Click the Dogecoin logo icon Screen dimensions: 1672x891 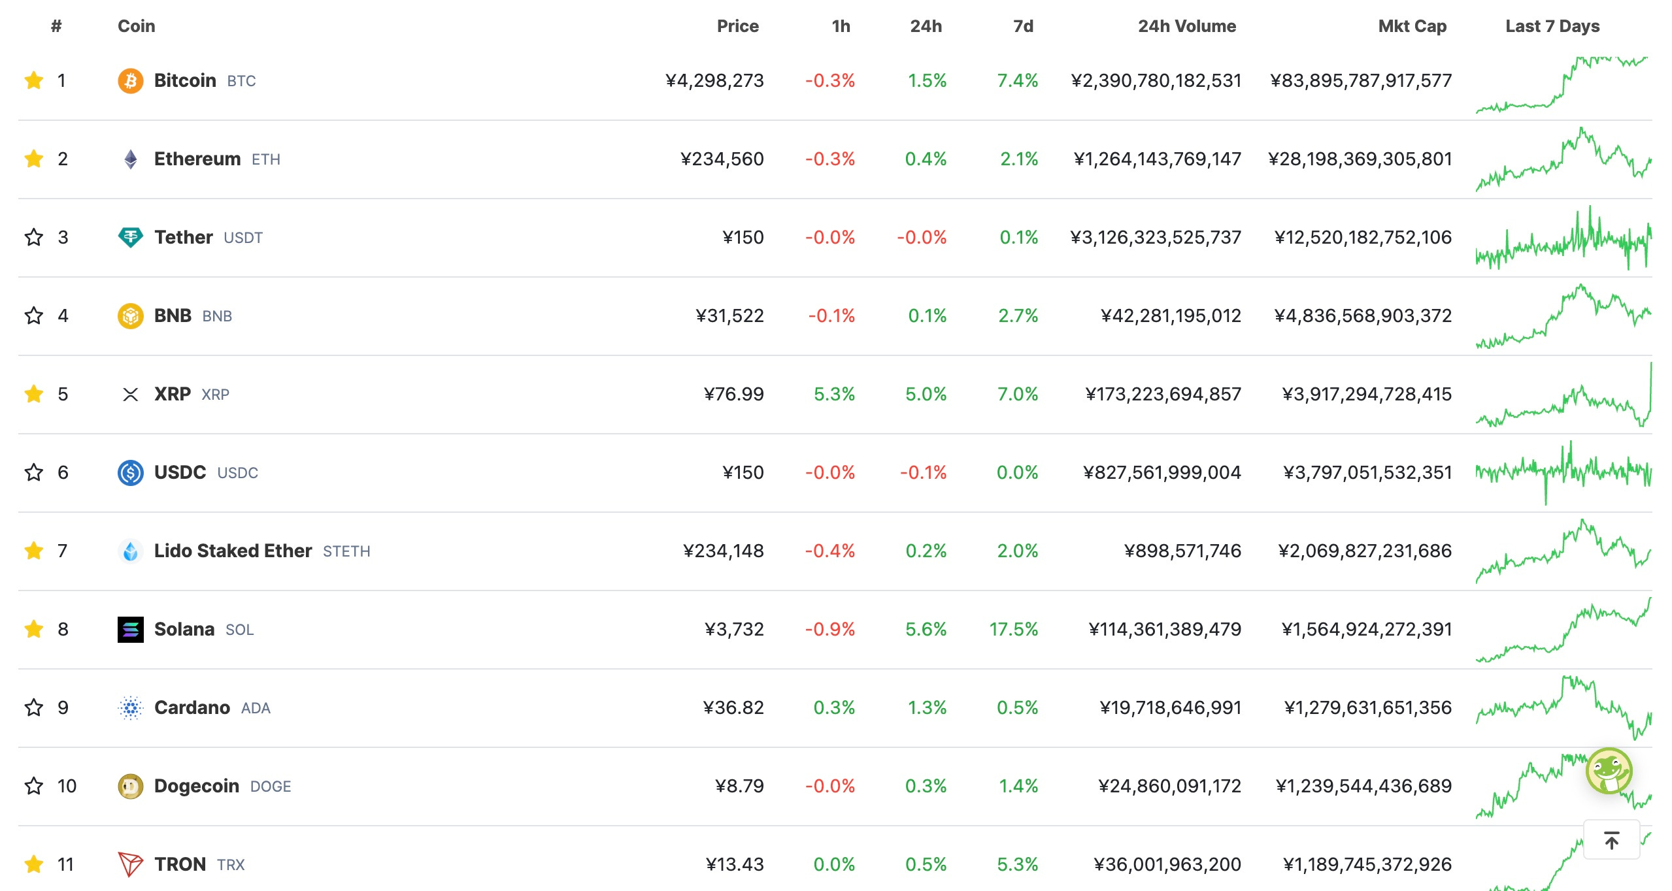tap(131, 786)
